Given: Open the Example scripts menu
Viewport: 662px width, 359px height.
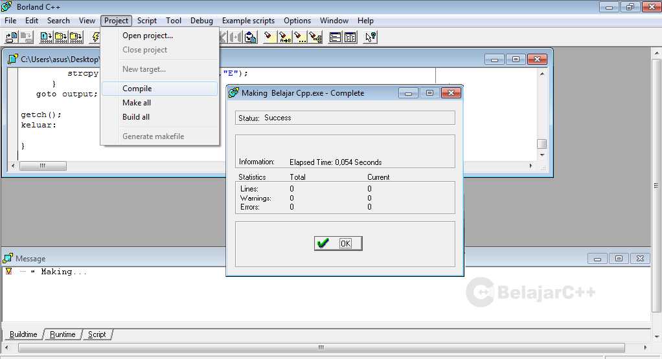Looking at the screenshot, I should point(248,21).
